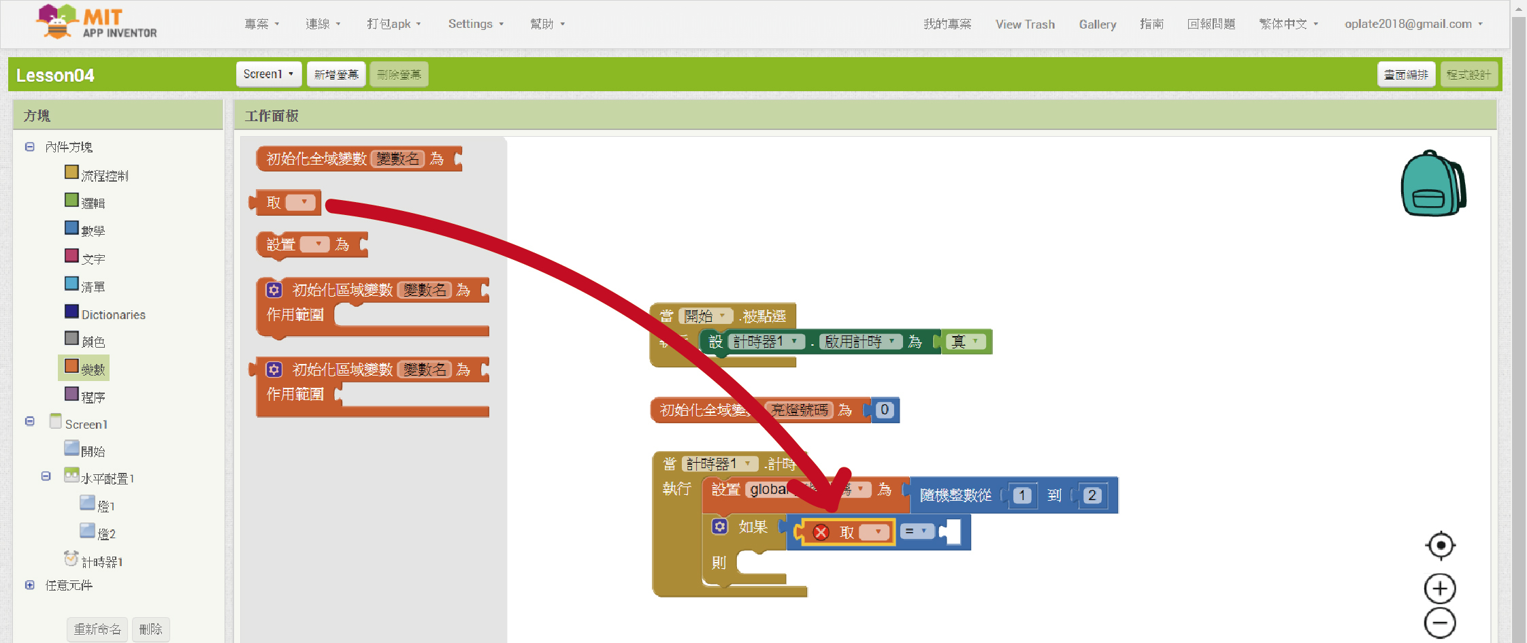Select 變數 block category
The height and width of the screenshot is (643, 1527).
pos(84,368)
